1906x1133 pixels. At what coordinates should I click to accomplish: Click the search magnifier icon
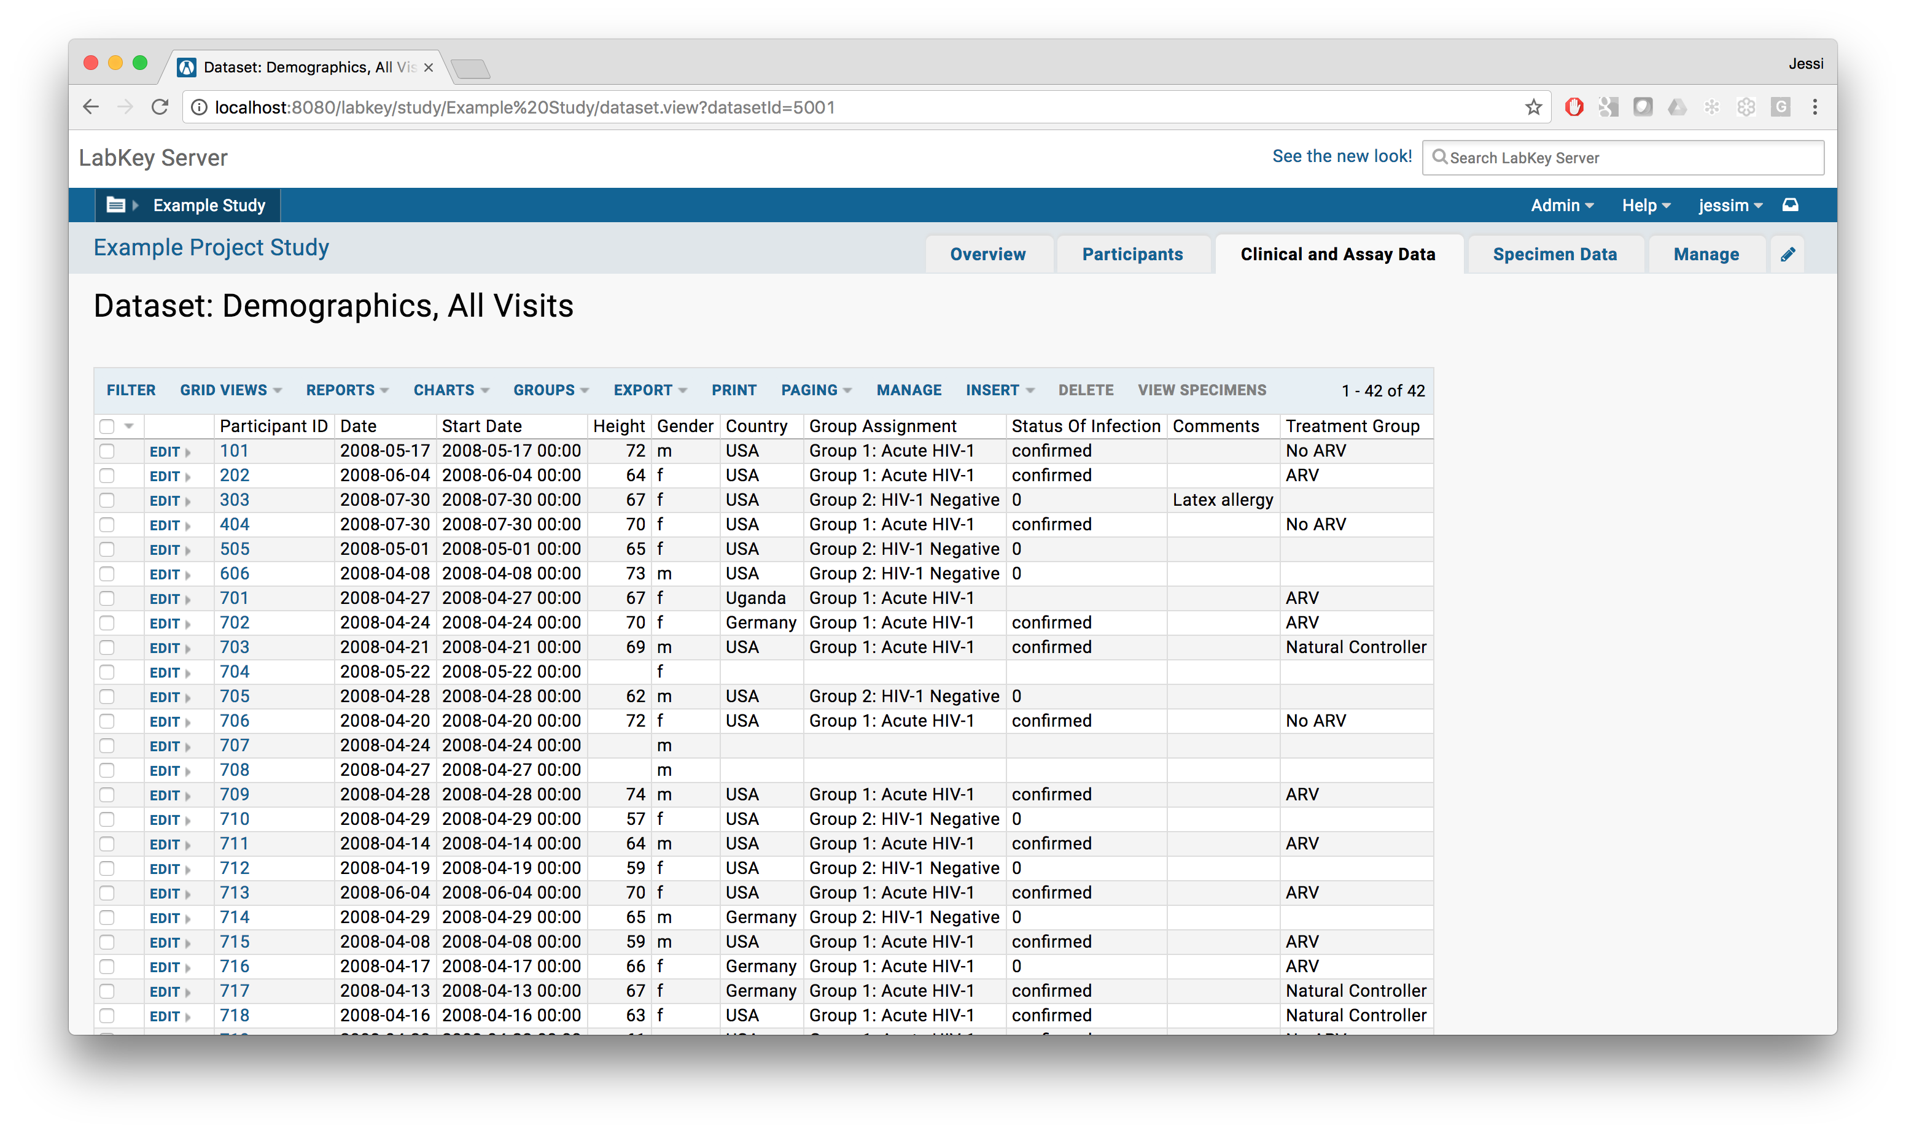click(1439, 157)
